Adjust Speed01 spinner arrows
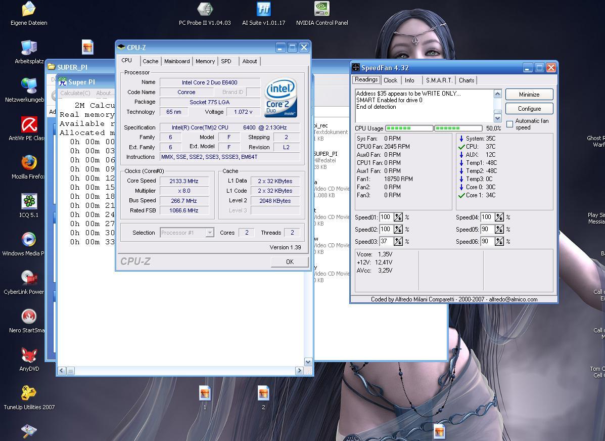The width and height of the screenshot is (605, 441). (x=398, y=217)
